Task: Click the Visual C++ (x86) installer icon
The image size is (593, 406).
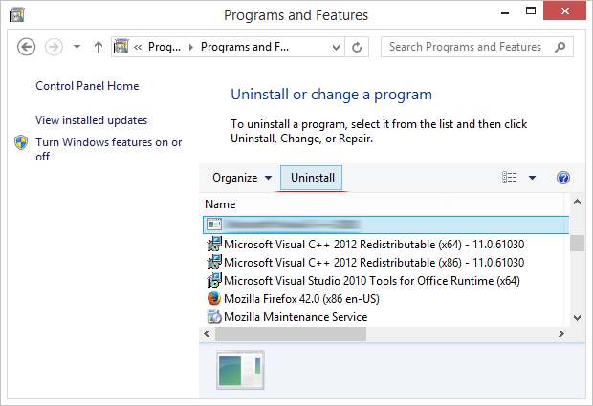Action: [x=214, y=262]
